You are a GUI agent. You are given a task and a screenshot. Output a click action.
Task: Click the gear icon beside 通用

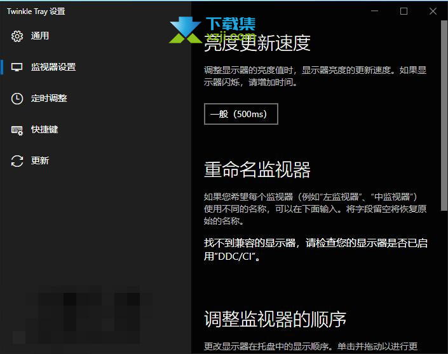coord(17,36)
